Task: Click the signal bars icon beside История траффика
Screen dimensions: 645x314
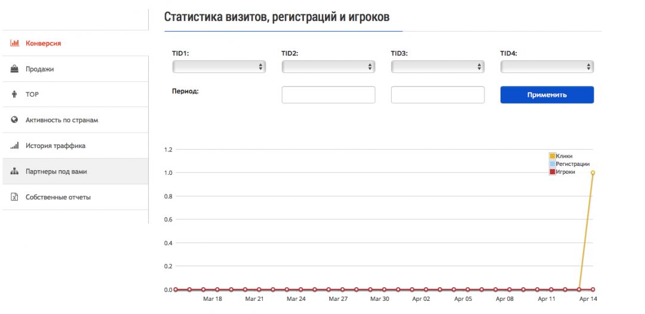Action: point(14,146)
